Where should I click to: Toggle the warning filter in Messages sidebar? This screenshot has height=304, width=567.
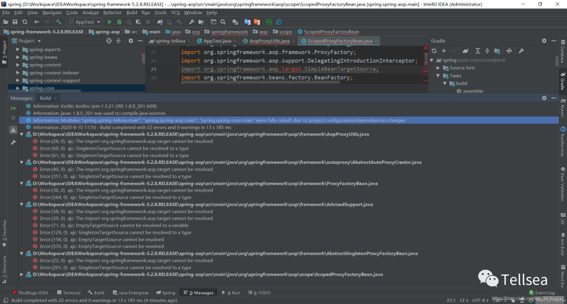[13, 130]
